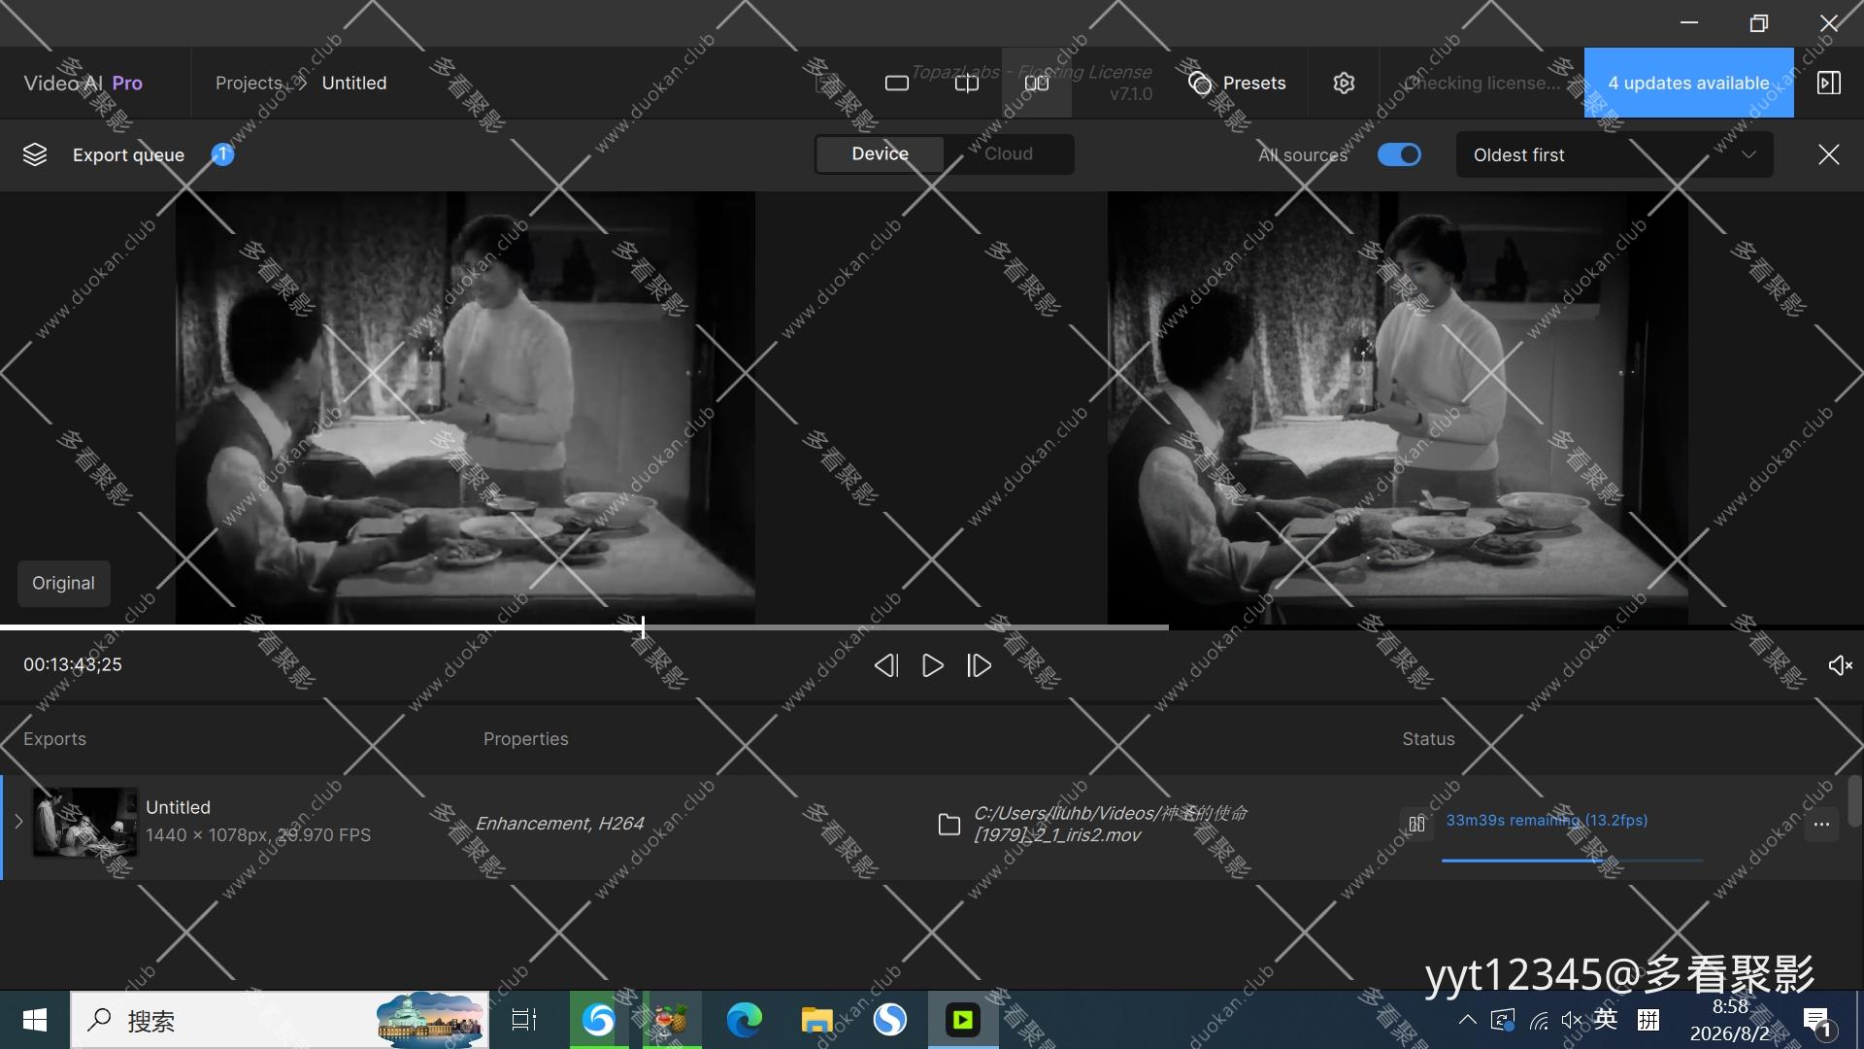Image resolution: width=1864 pixels, height=1049 pixels.
Task: Click the export progress bar
Action: (x=1573, y=860)
